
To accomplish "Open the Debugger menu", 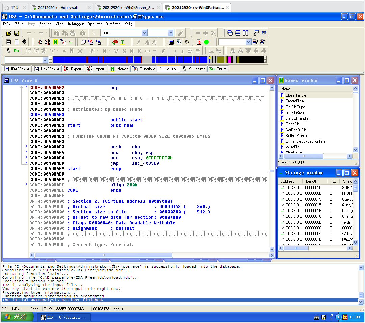I will click(76, 24).
